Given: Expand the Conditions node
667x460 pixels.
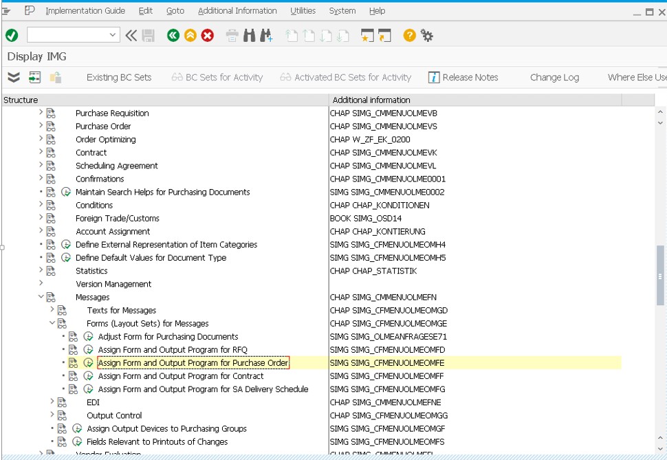Looking at the screenshot, I should point(41,204).
